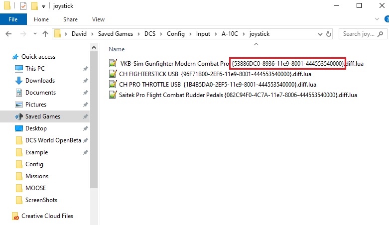Open DCS World OpenBeta pinned folder
The width and height of the screenshot is (389, 225).
point(53,140)
